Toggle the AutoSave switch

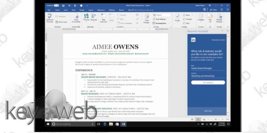[x=56, y=6]
